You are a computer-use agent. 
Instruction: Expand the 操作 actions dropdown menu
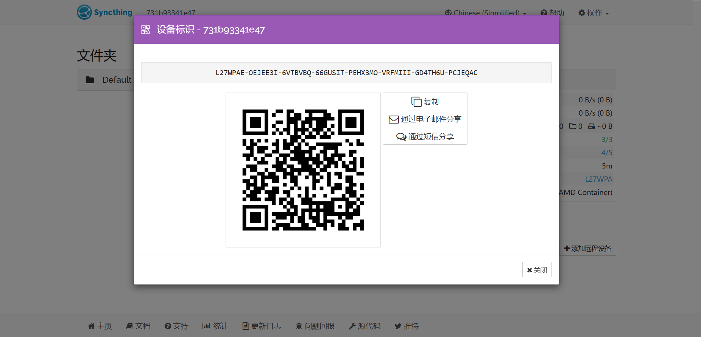coord(594,13)
